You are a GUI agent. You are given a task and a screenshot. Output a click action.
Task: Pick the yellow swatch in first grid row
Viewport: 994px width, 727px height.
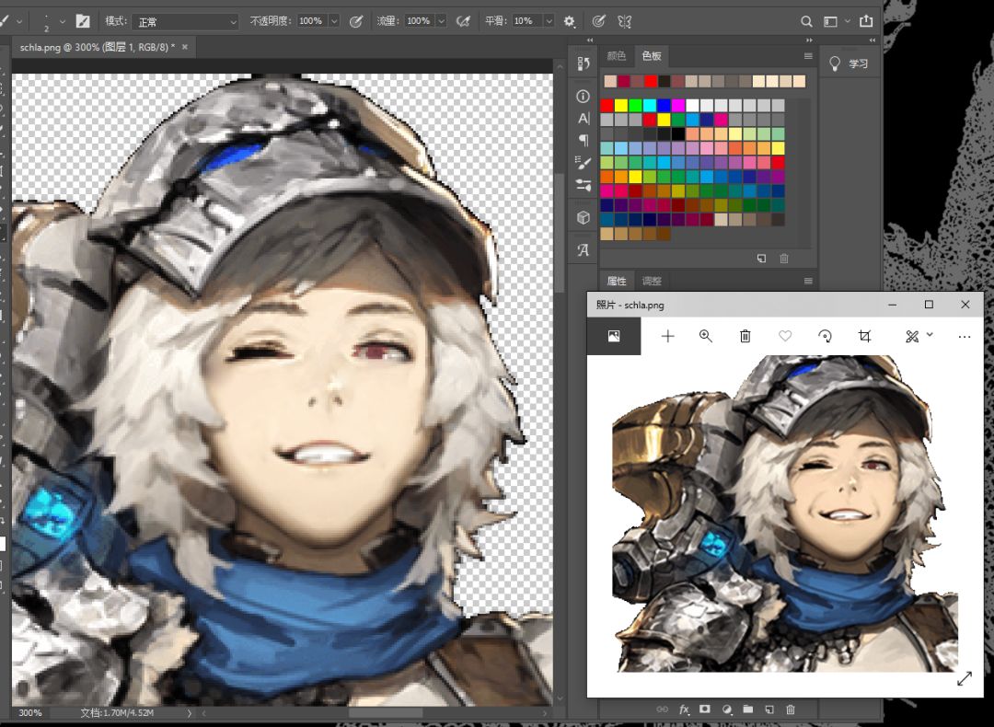(x=621, y=105)
